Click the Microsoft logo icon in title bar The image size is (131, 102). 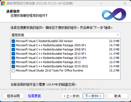3,3
